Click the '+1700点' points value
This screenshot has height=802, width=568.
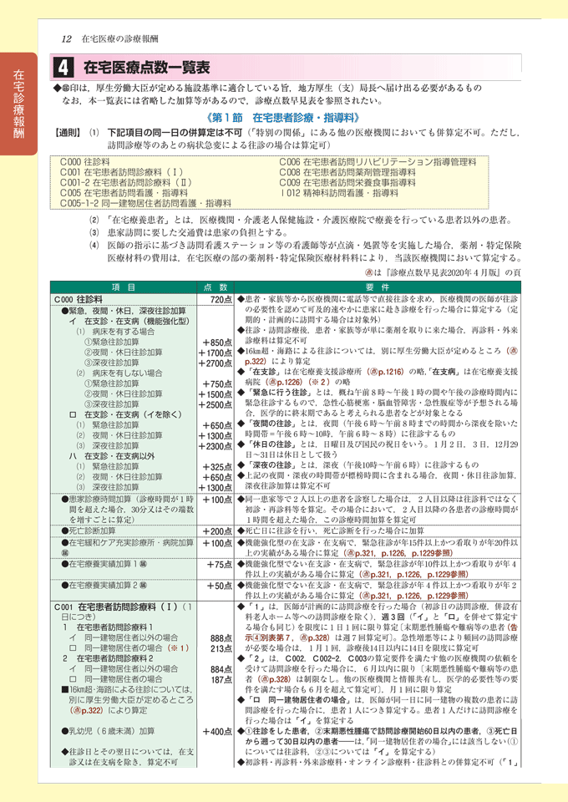[216, 353]
